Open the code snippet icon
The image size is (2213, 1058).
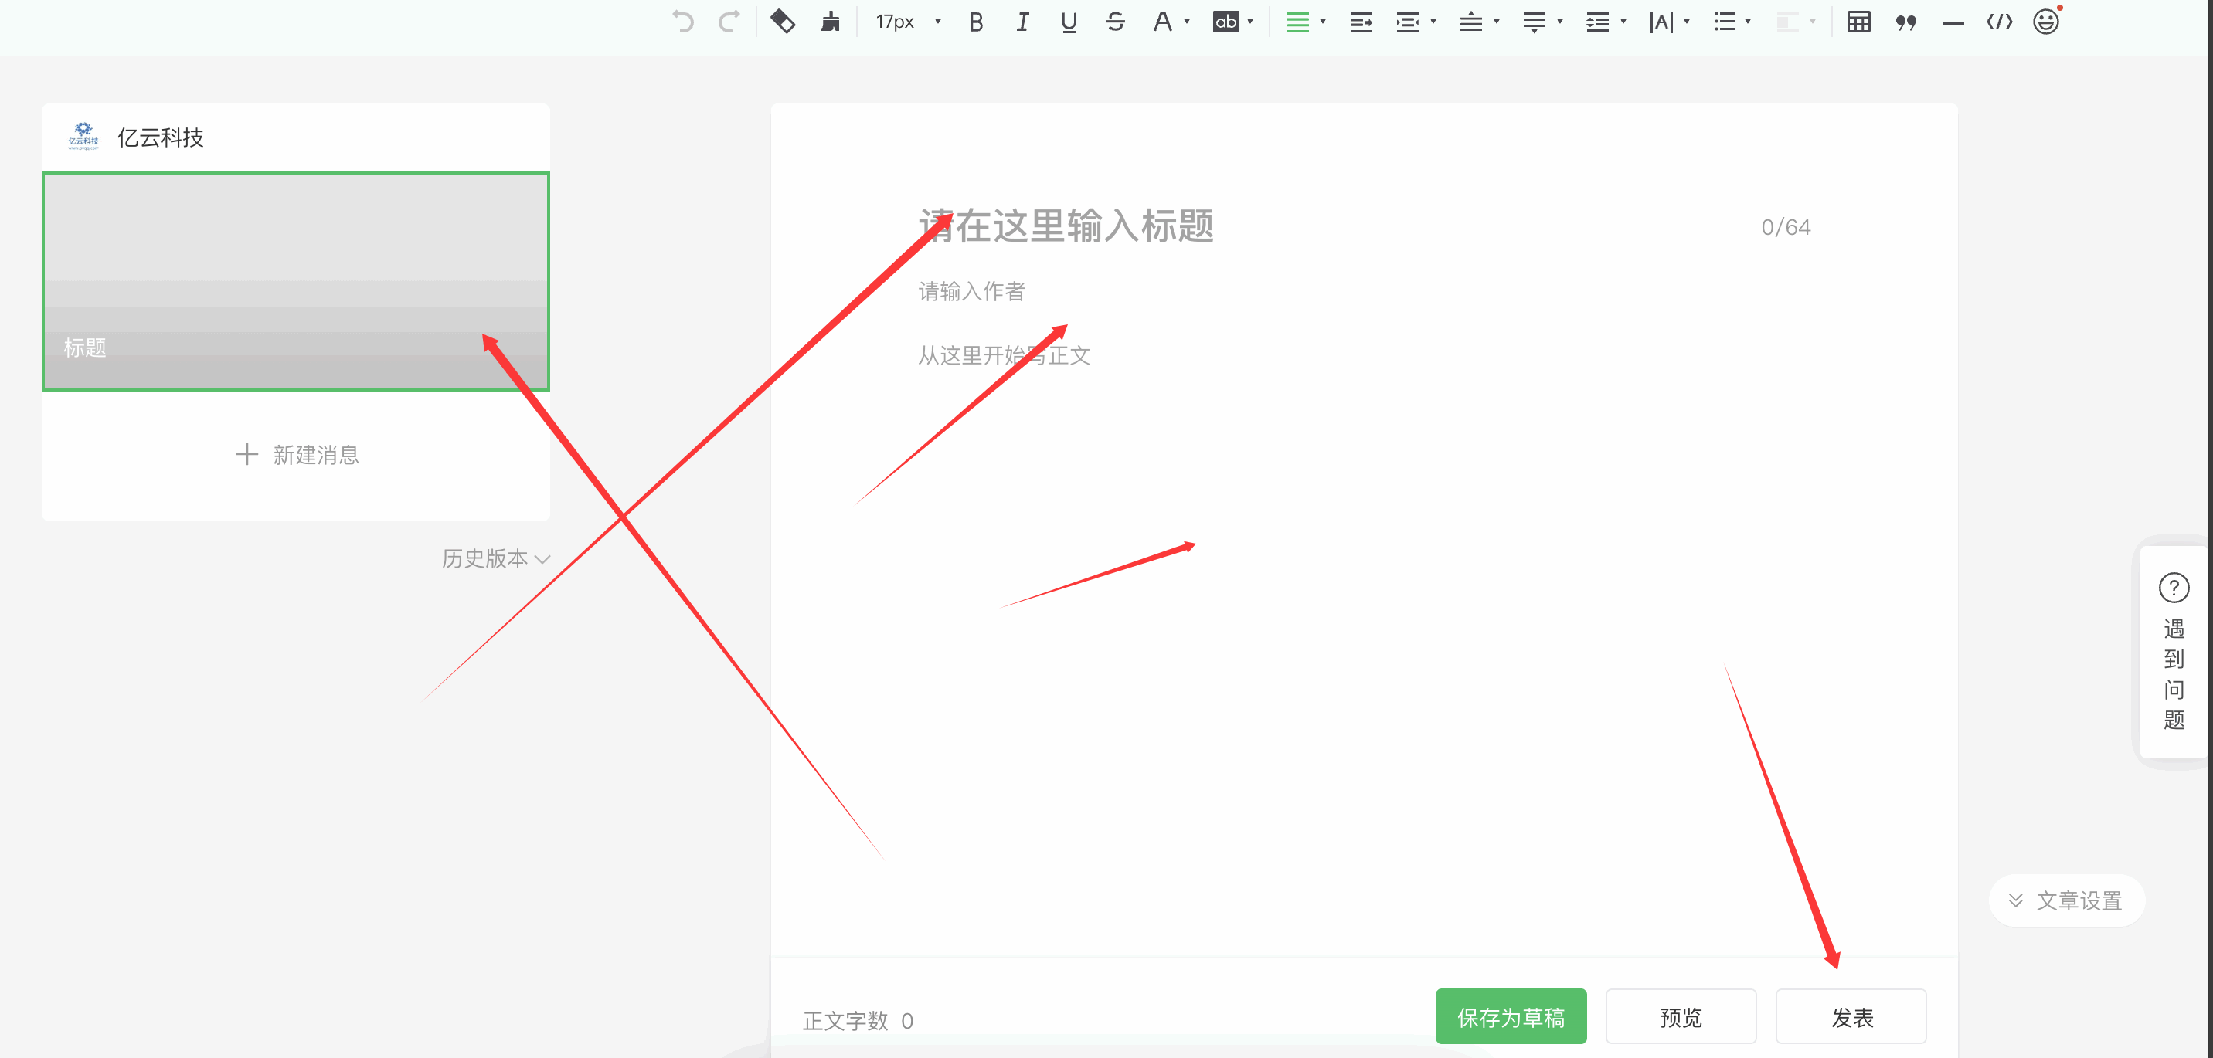(x=1999, y=22)
